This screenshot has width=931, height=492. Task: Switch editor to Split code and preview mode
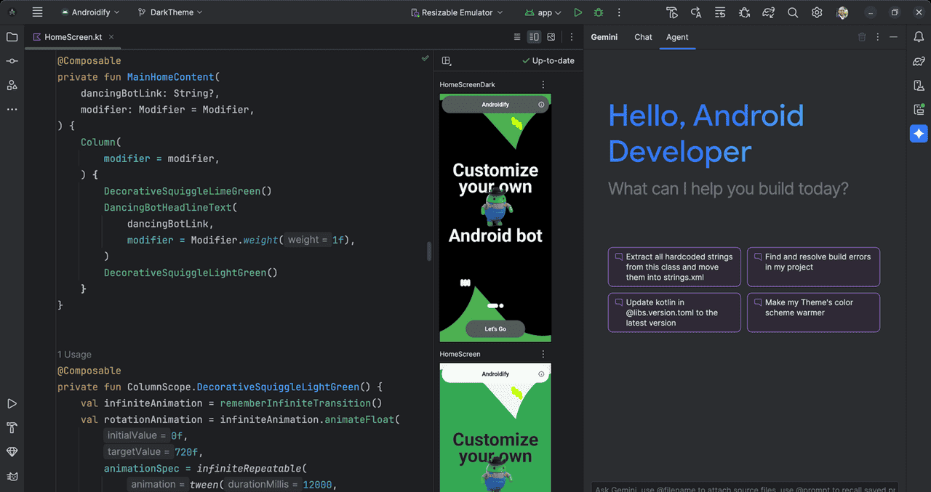534,37
